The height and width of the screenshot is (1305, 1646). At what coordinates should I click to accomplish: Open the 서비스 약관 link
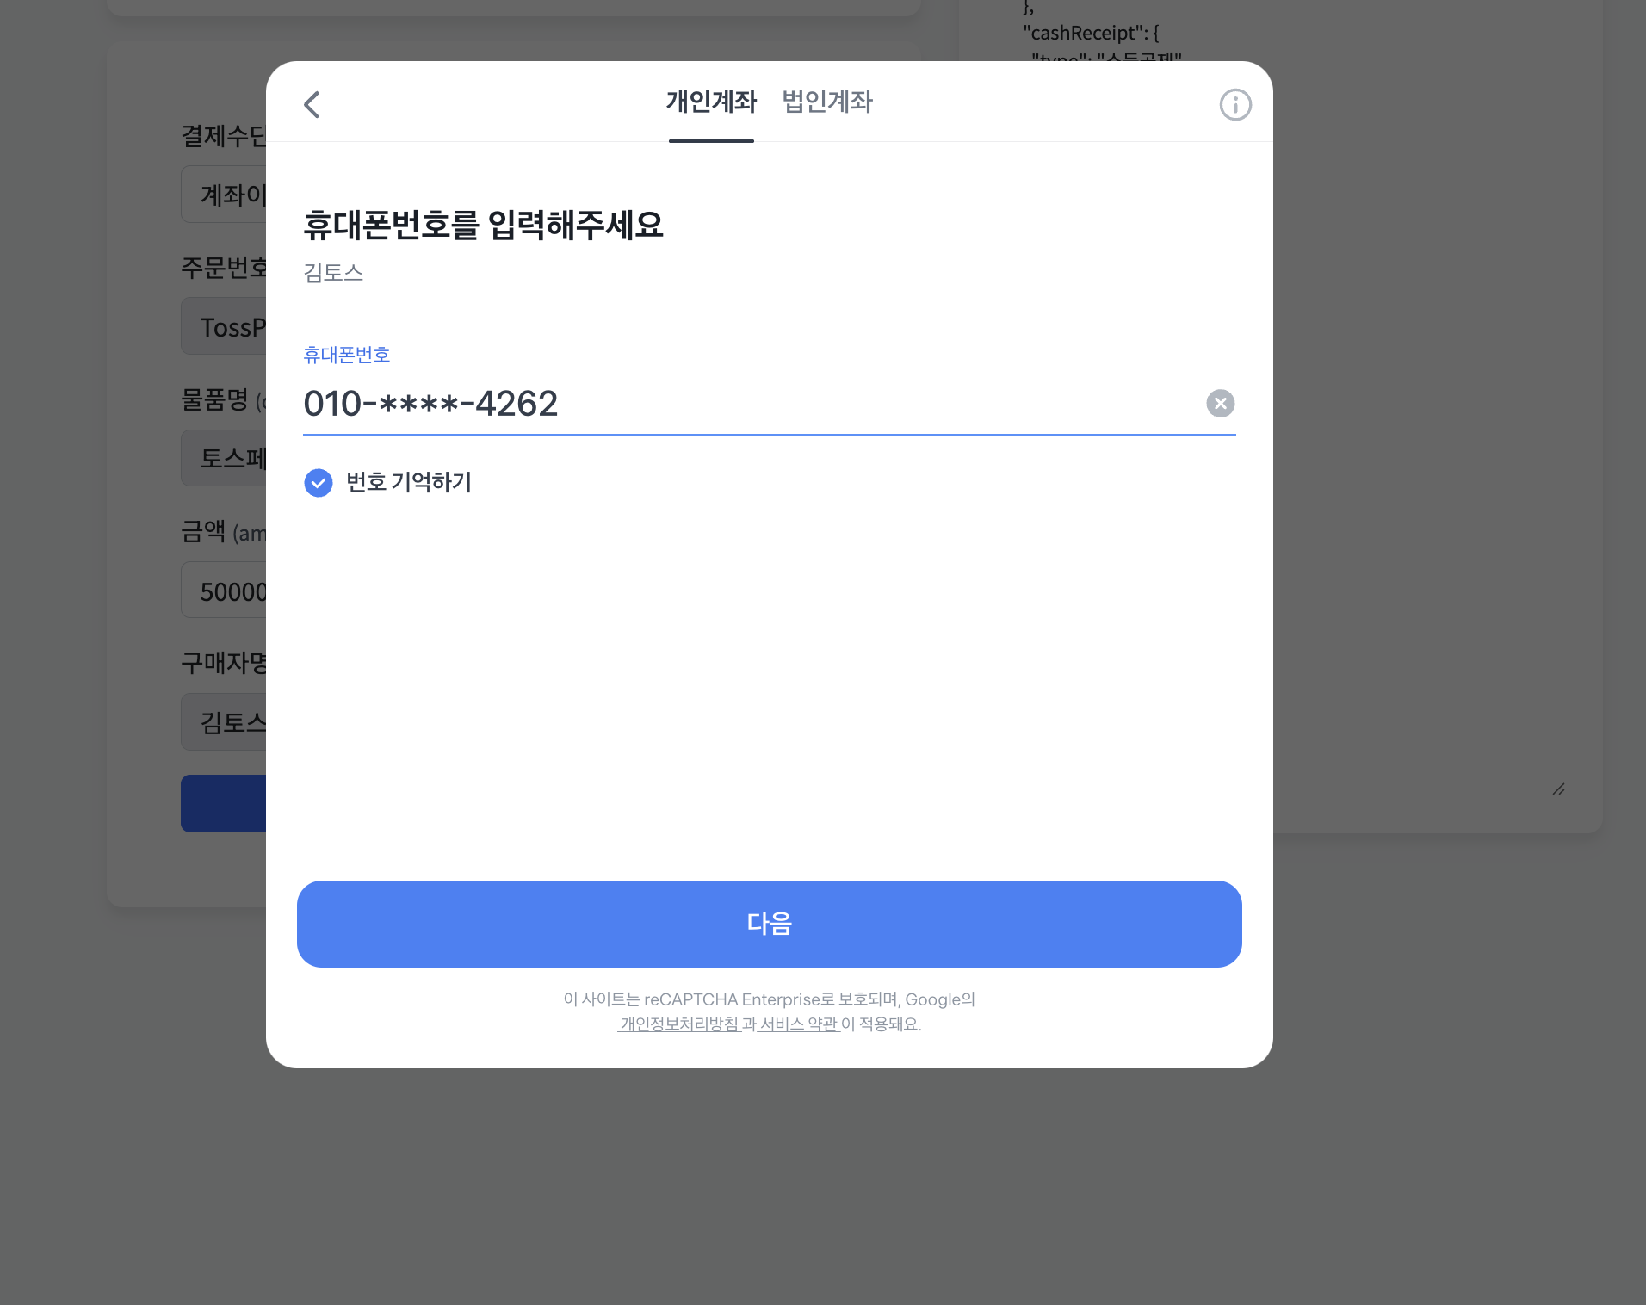point(799,1024)
